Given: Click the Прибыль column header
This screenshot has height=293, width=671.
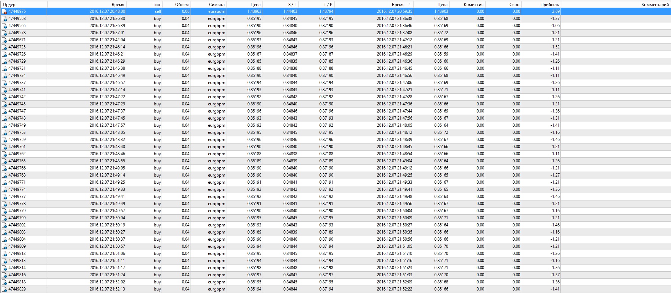Looking at the screenshot, I should [550, 4].
